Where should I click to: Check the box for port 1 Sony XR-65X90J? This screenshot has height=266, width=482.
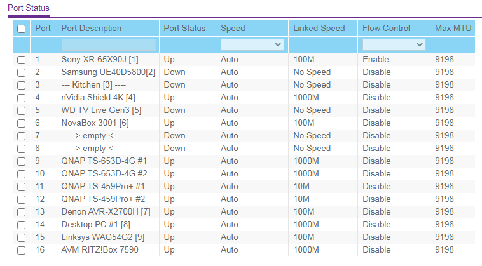21,60
